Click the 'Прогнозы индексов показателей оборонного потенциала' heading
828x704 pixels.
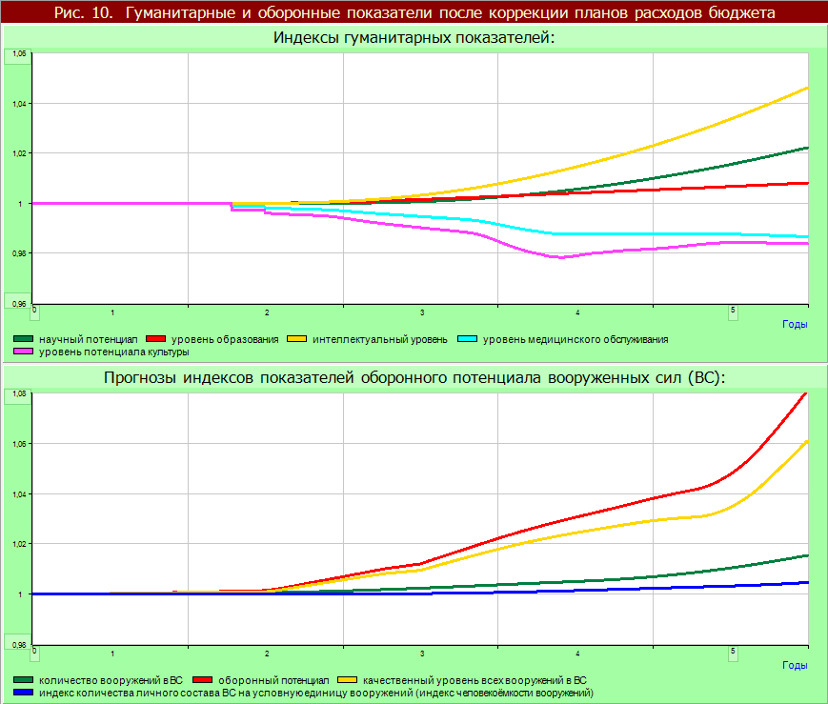coord(414,378)
